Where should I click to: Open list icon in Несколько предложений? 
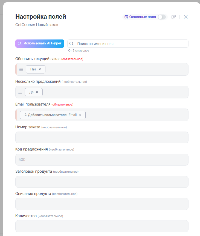tap(20, 92)
